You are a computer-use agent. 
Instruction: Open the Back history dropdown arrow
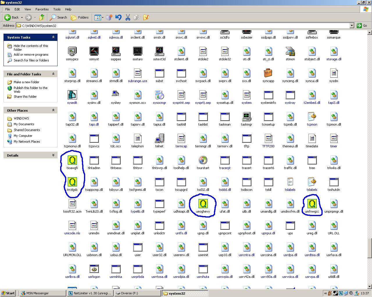point(22,17)
